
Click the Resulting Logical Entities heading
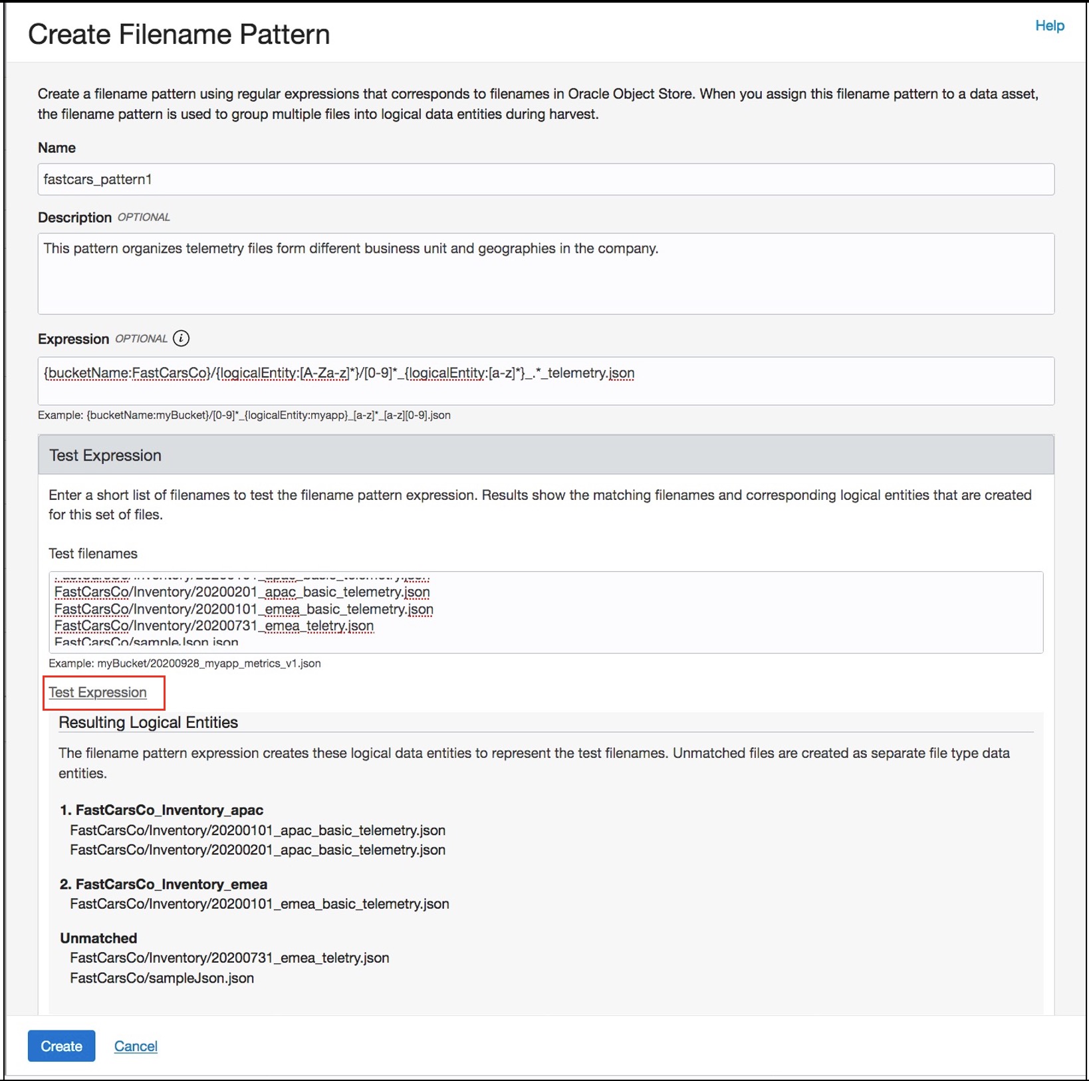[x=148, y=723]
